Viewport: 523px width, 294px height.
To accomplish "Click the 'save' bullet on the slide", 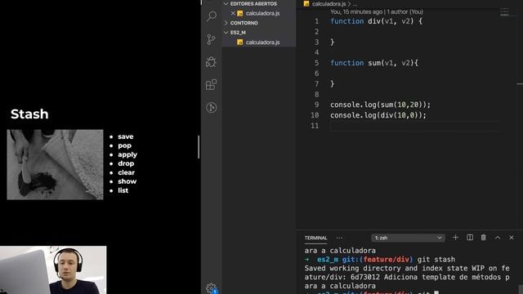I will pyautogui.click(x=125, y=136).
